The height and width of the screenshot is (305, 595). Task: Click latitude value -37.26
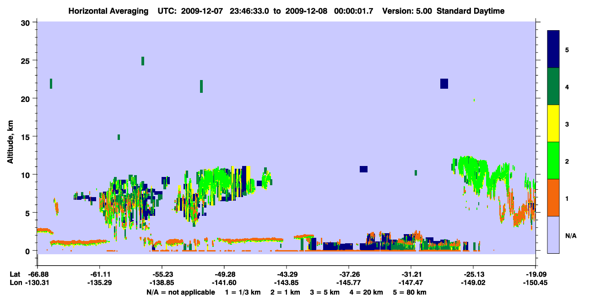pyautogui.click(x=349, y=274)
